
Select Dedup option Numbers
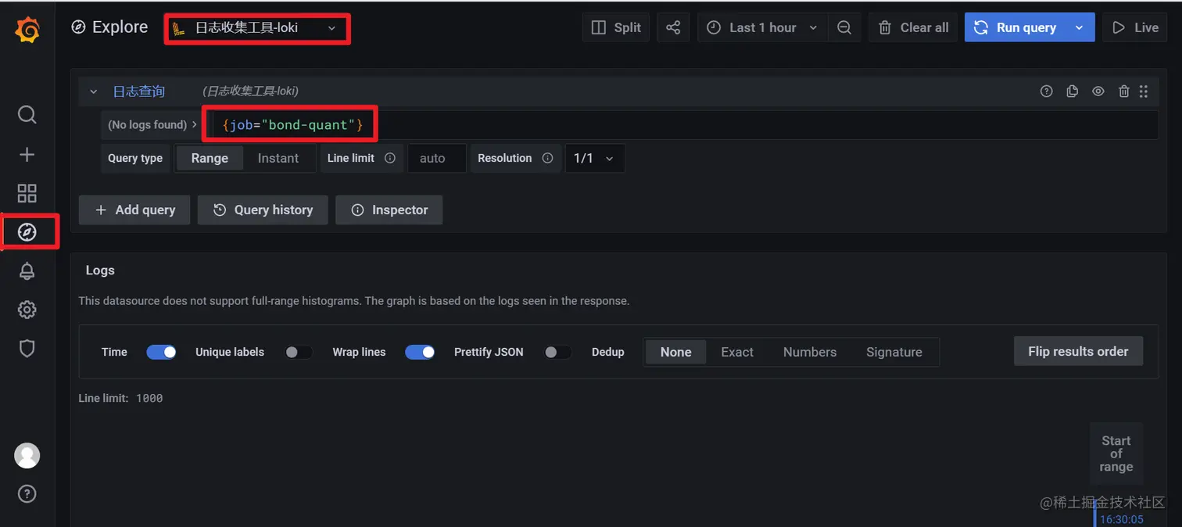(810, 352)
